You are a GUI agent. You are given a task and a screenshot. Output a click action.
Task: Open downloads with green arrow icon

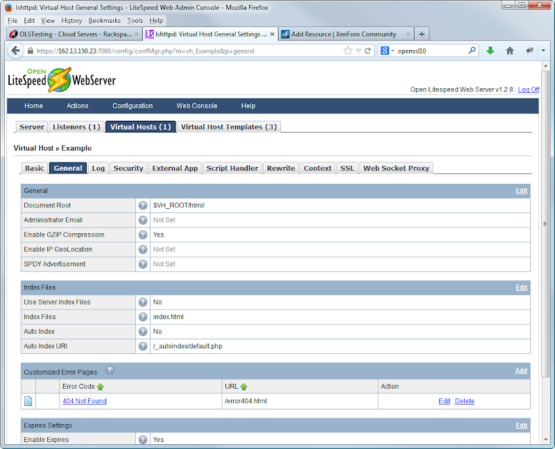coord(490,51)
